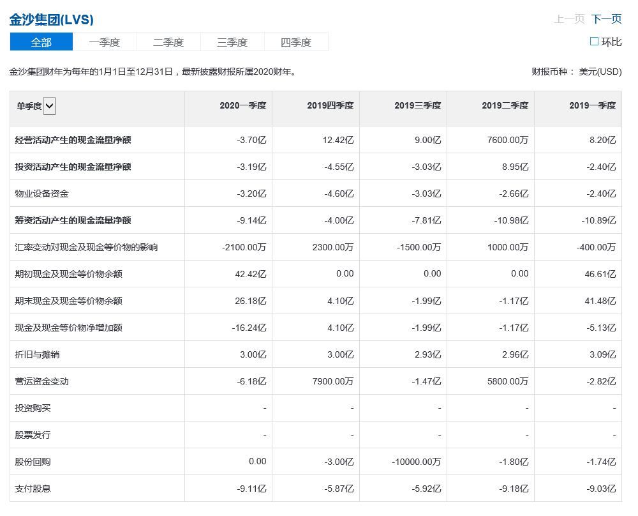The width and height of the screenshot is (638, 516).
Task: Switch to the 四季度 tab
Action: (296, 42)
